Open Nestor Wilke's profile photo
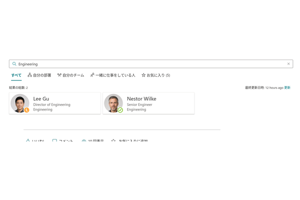Screen dimensions: 300x200 tap(113, 103)
